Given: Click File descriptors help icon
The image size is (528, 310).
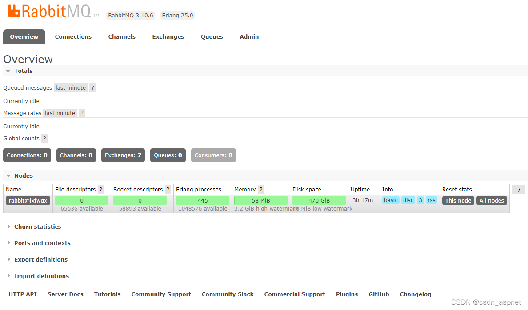Looking at the screenshot, I should click(101, 190).
